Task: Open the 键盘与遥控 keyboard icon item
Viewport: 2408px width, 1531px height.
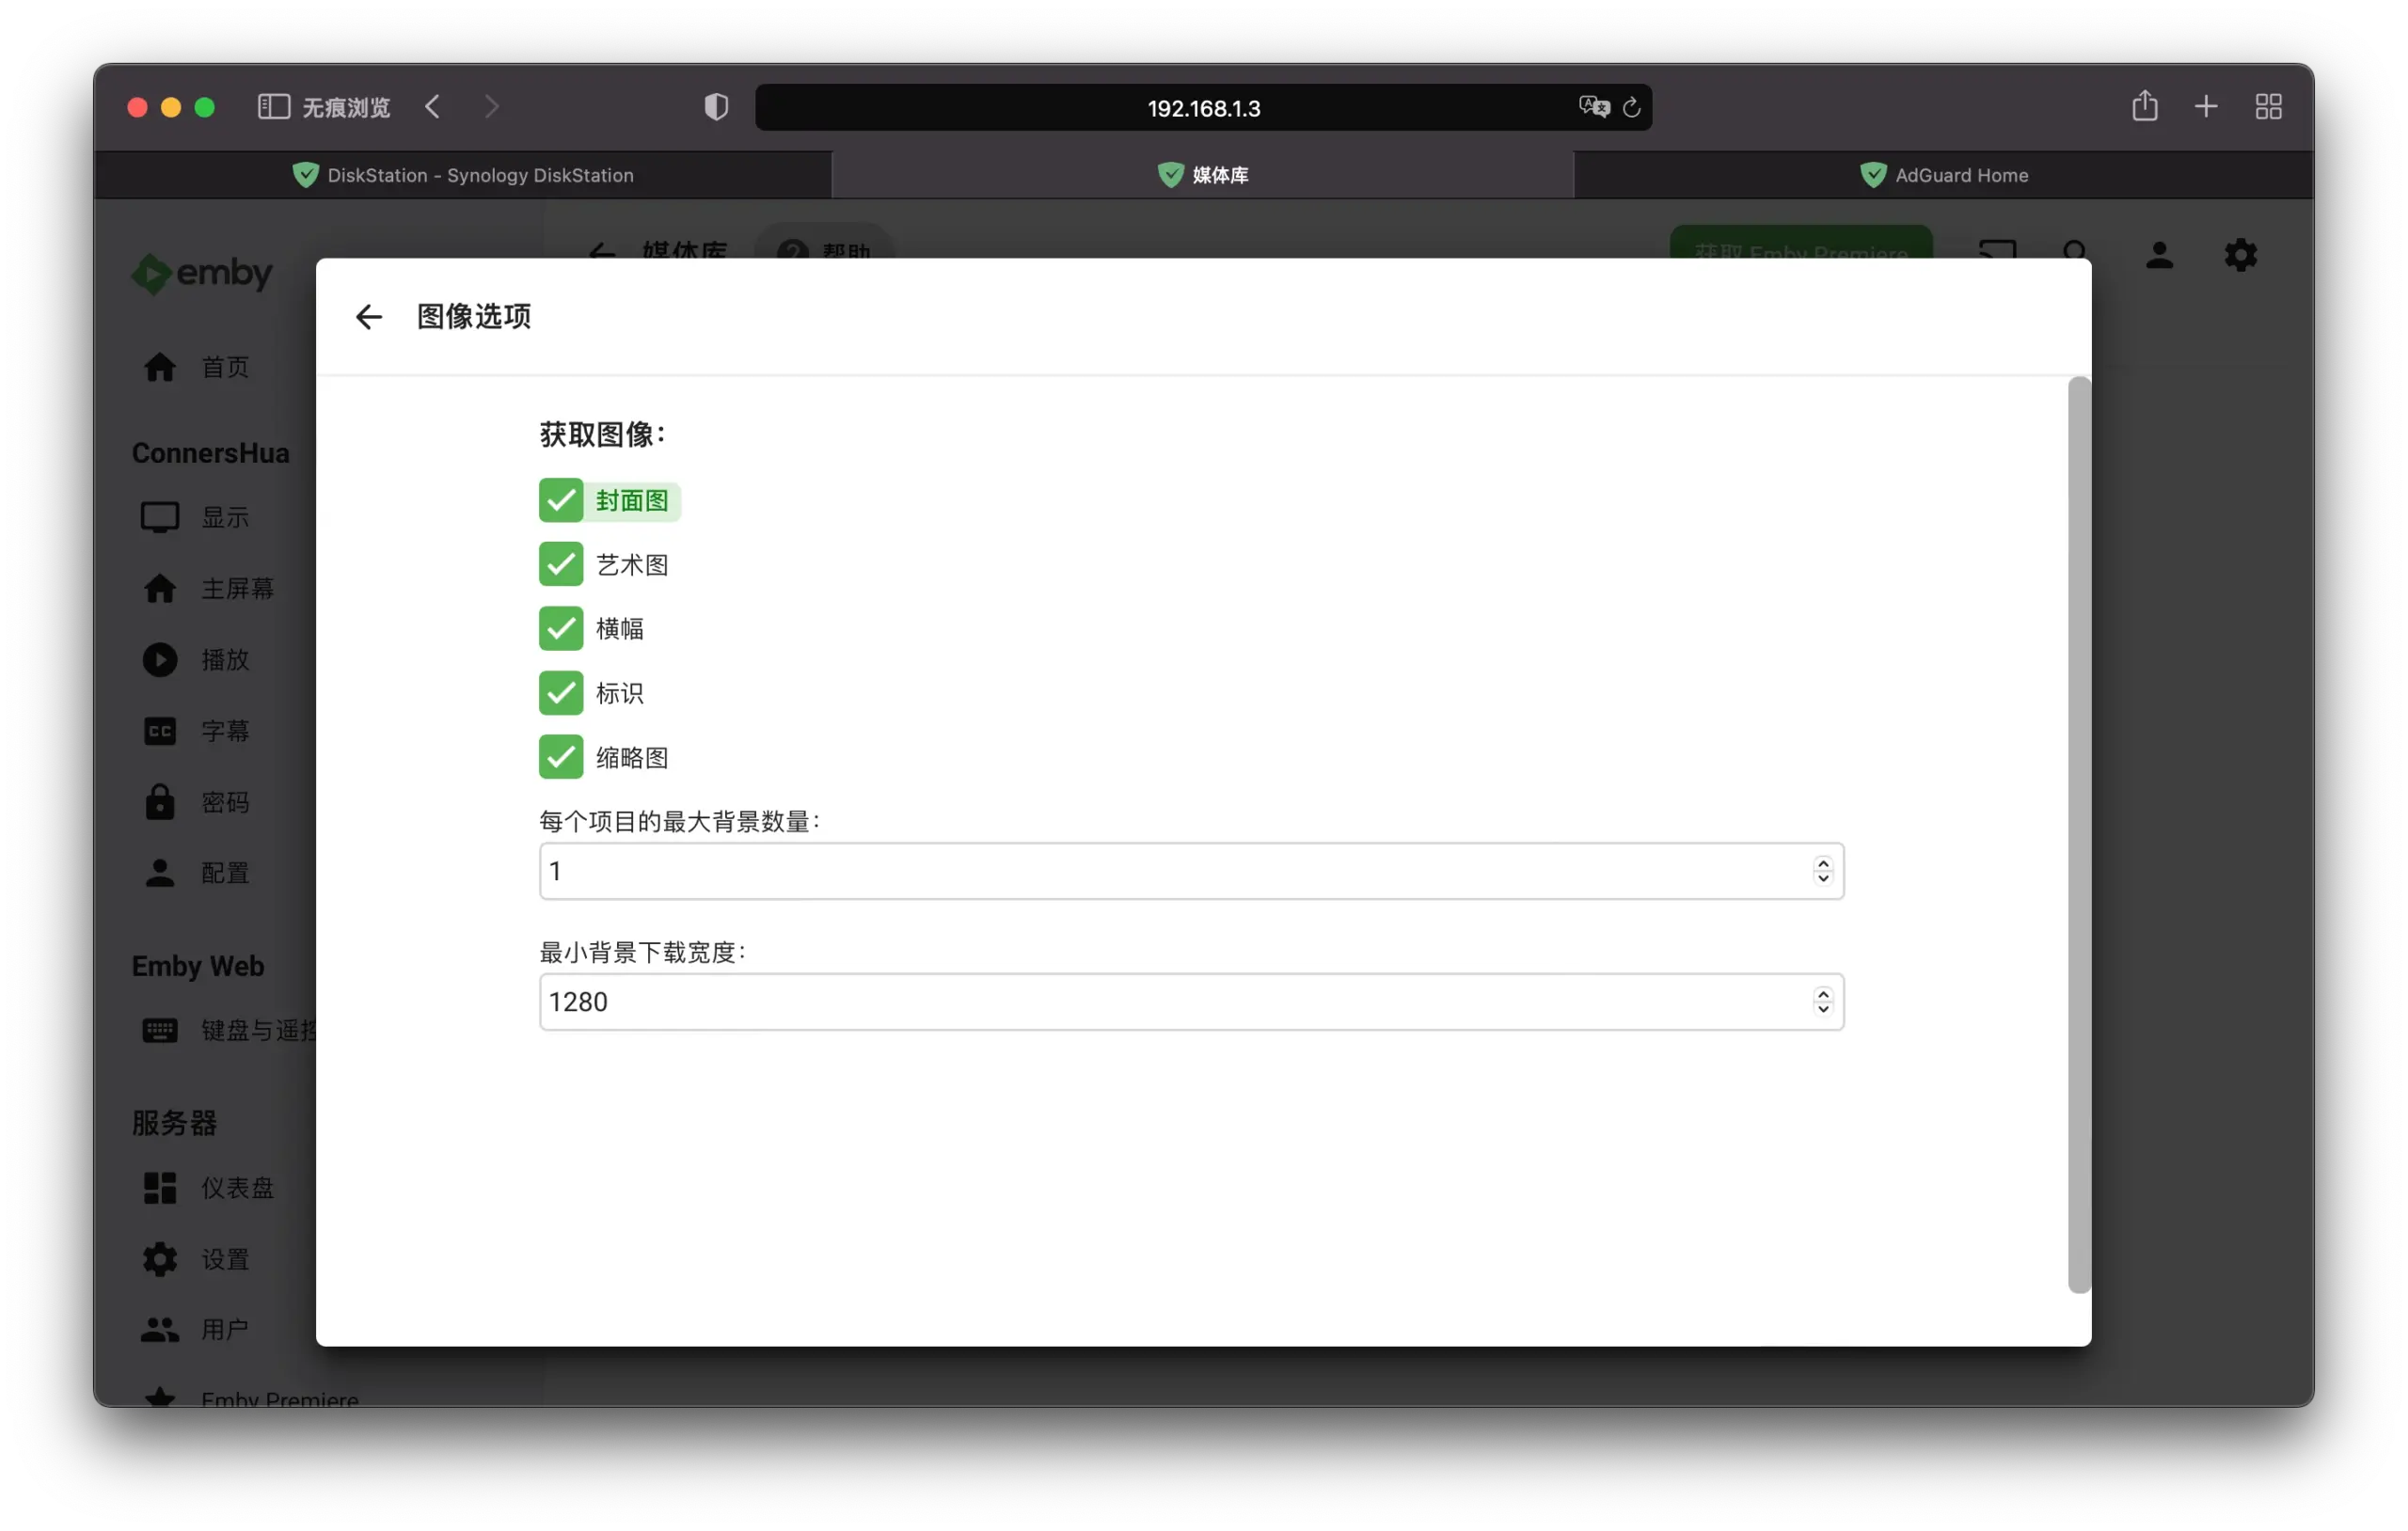Action: point(160,1030)
